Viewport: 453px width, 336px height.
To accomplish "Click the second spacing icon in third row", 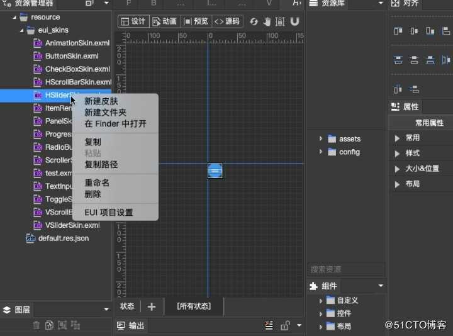I will (414, 89).
